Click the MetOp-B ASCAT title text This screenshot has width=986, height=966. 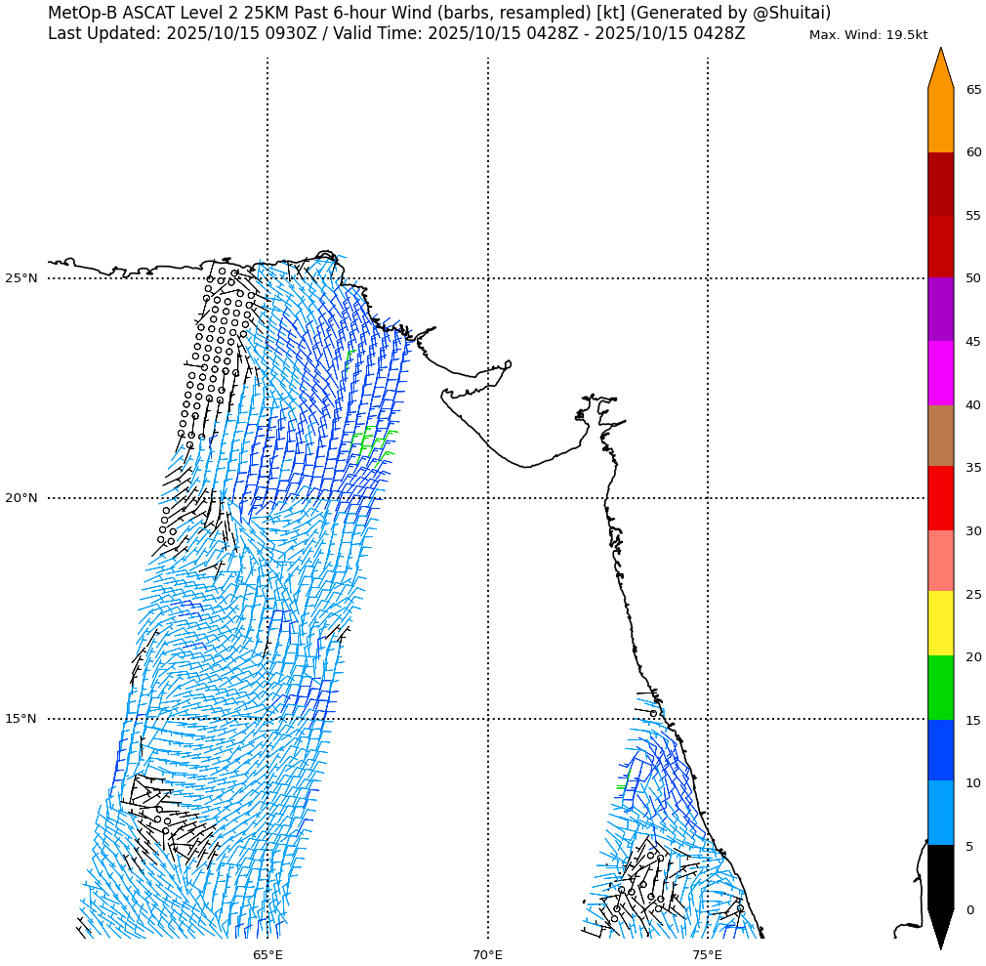pyautogui.click(x=439, y=13)
